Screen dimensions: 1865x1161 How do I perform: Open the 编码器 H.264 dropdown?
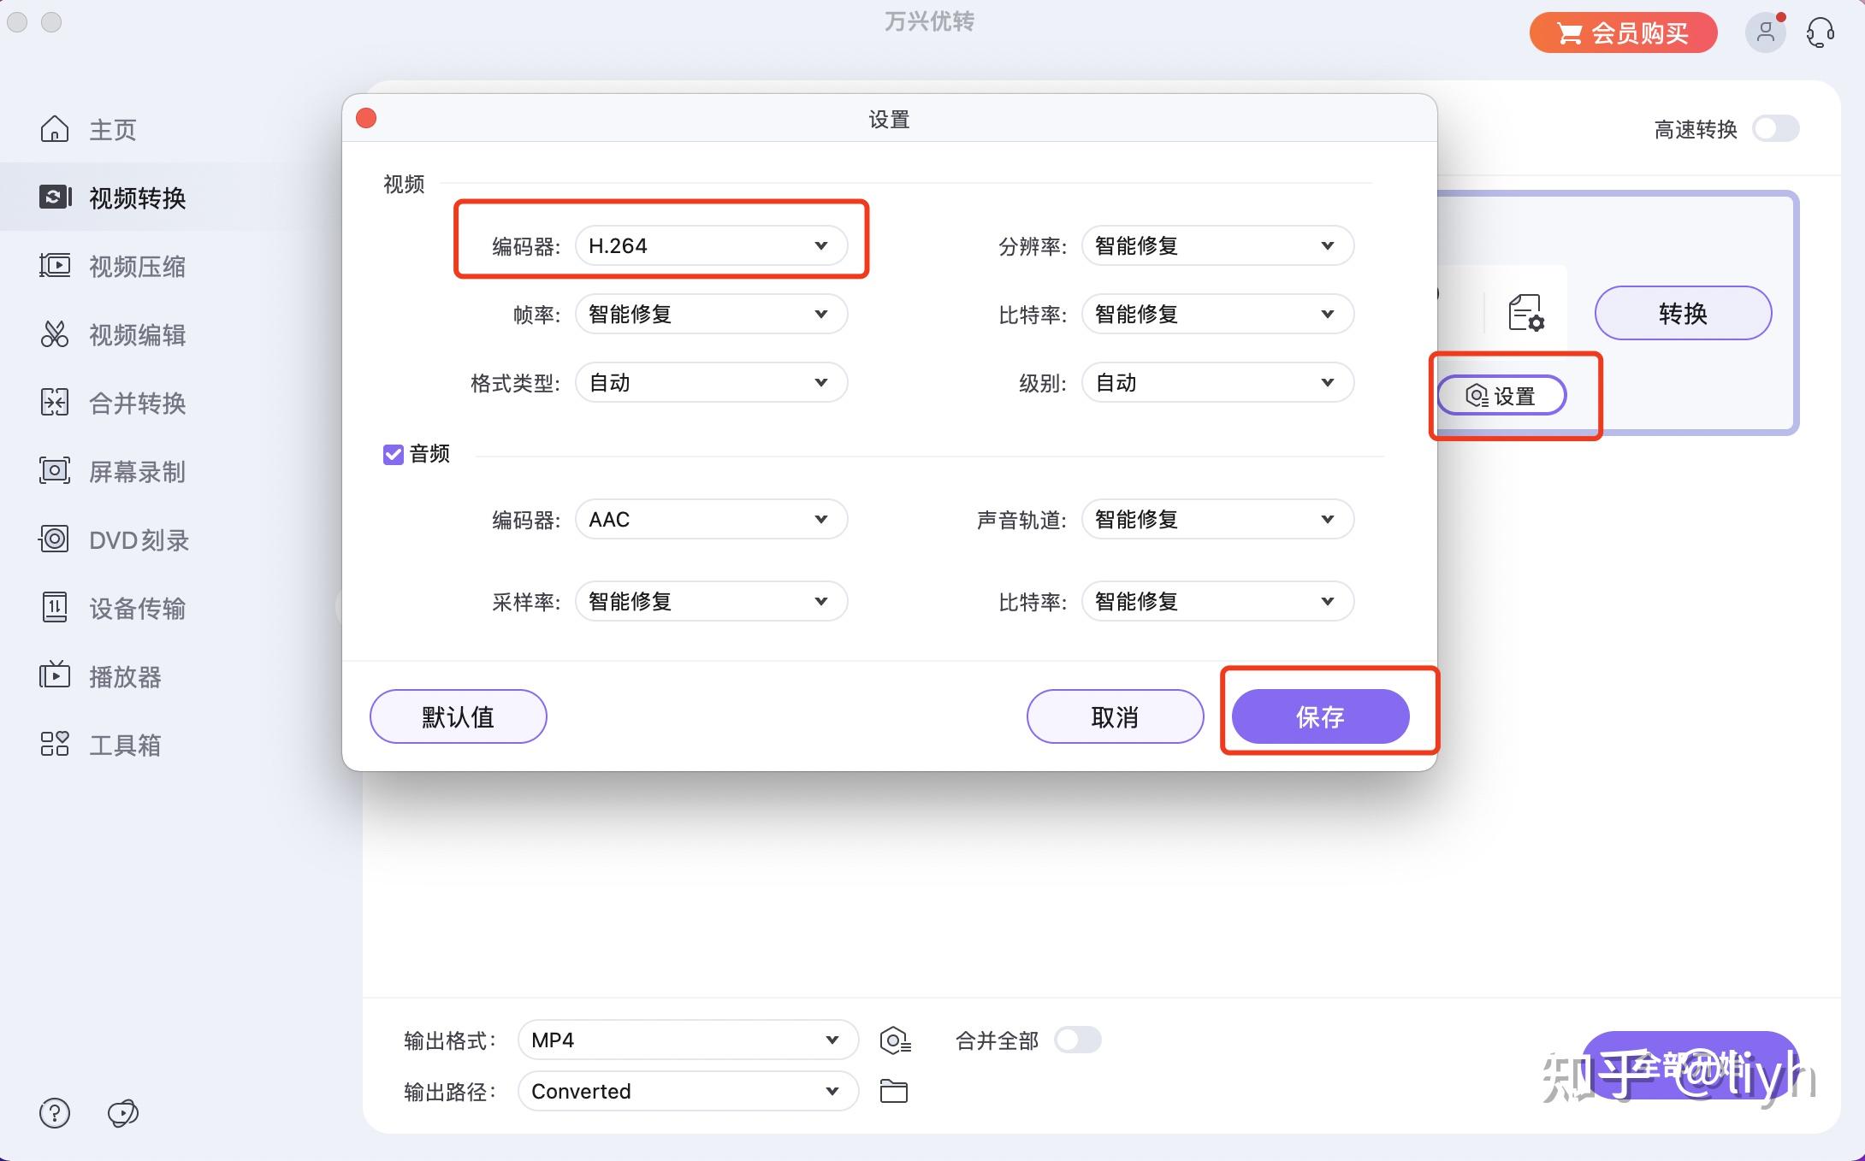(x=710, y=245)
